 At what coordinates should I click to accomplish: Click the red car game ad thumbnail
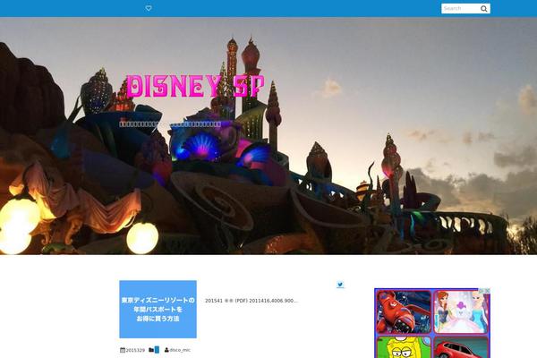point(461,347)
